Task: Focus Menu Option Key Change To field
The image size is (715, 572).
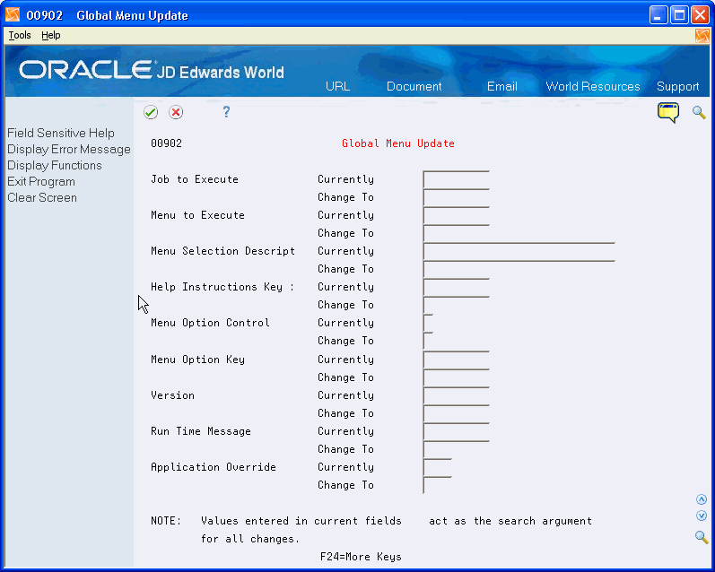Action: (x=456, y=377)
